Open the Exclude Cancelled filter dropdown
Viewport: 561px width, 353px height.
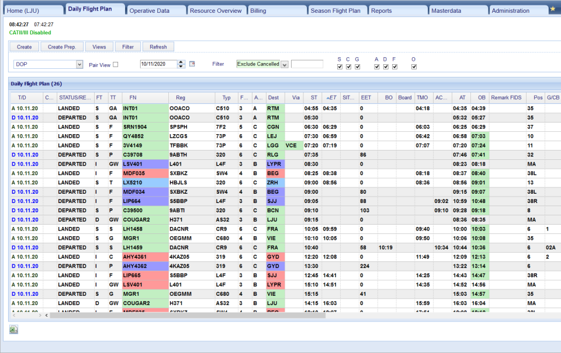pyautogui.click(x=284, y=64)
